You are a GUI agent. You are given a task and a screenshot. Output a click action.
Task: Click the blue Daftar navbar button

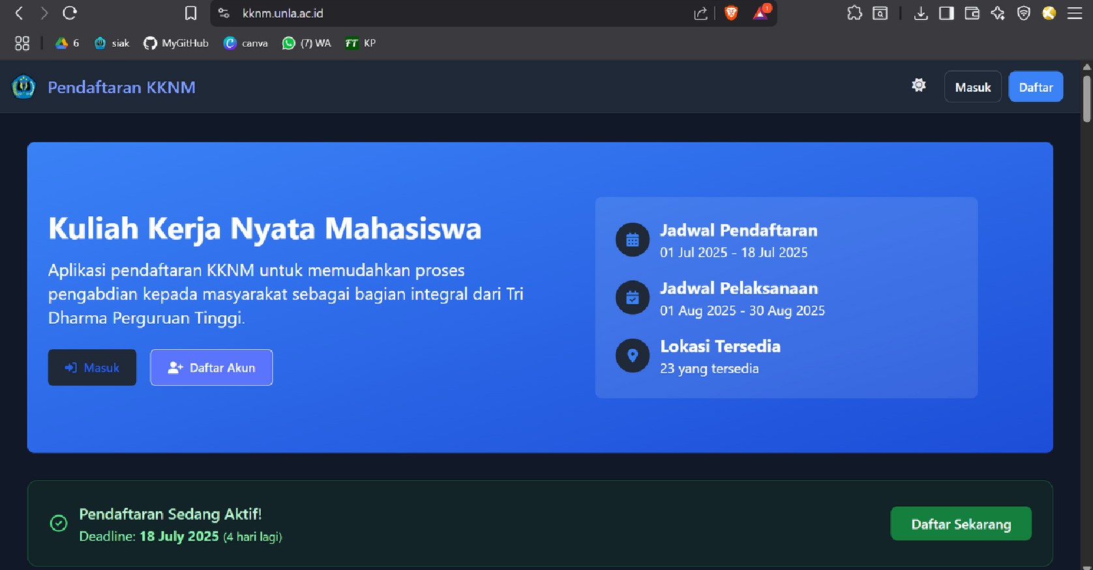(1036, 87)
